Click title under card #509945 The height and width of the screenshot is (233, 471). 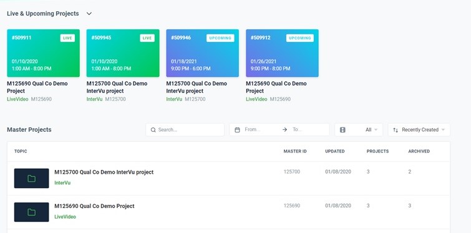pos(117,87)
